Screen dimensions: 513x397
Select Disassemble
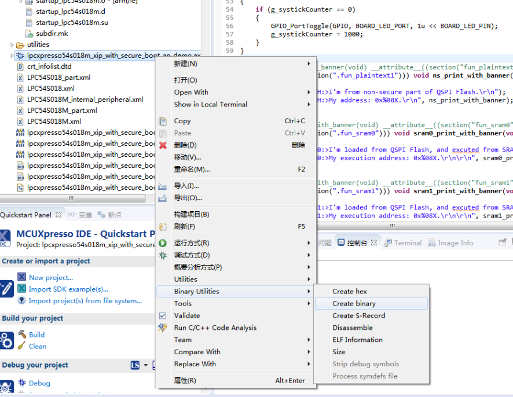click(x=371, y=328)
